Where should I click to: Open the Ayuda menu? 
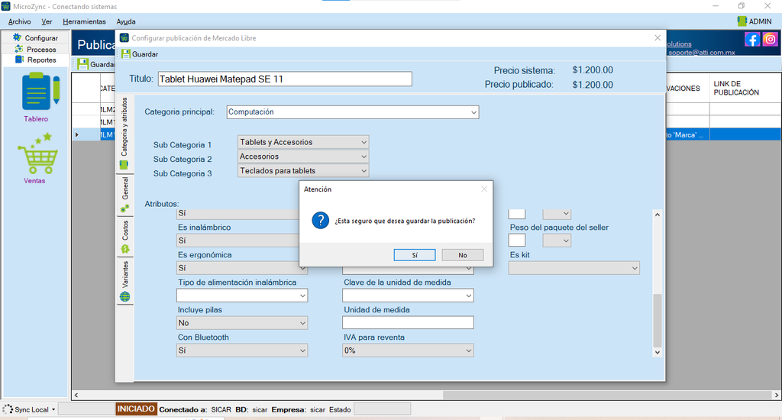click(x=126, y=21)
